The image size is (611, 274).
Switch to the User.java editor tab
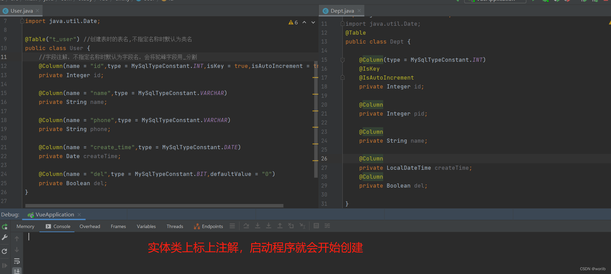click(22, 11)
